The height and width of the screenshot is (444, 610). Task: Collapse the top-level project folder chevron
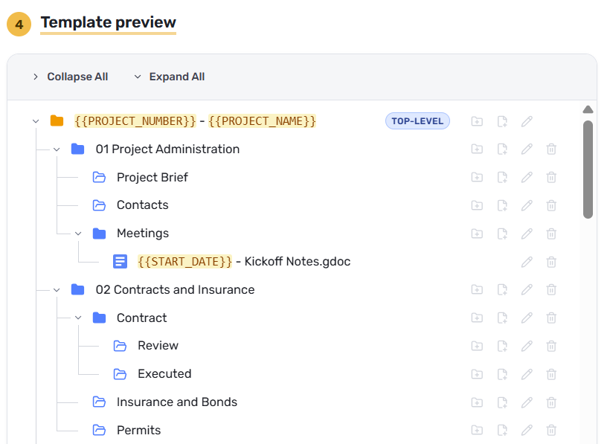(36, 121)
